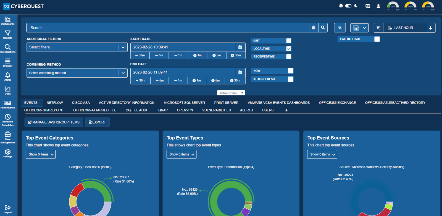This screenshot has width=442, height=216.
Task: Toggle the light/dark theme switch
Action: click(348, 6)
